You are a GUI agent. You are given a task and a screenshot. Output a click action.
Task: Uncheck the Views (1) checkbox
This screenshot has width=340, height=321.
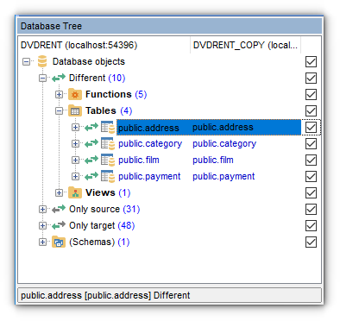click(x=311, y=192)
